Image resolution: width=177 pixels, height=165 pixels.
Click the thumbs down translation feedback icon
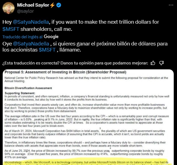pyautogui.click(x=162, y=63)
